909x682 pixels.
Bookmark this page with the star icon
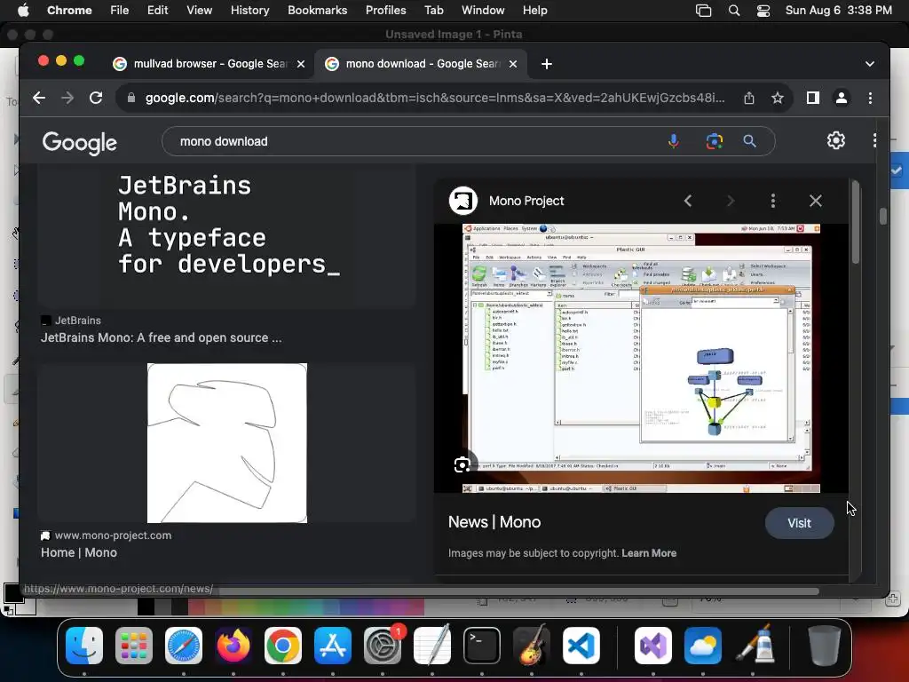(778, 98)
